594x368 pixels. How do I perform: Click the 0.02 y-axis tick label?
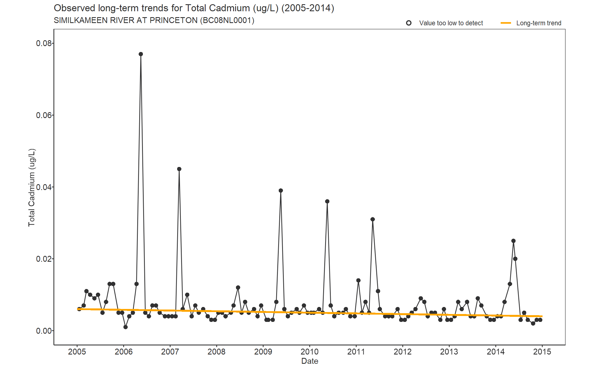pos(44,259)
